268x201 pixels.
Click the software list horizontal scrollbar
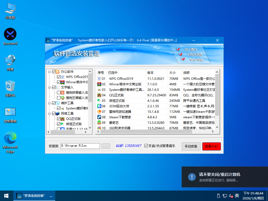coord(147,131)
